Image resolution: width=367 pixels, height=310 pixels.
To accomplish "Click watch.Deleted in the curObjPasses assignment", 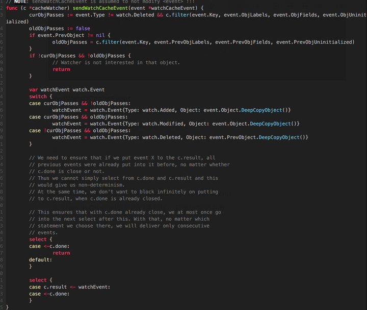I will tap(135, 15).
